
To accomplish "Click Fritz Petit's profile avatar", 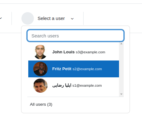I will pos(40,69).
